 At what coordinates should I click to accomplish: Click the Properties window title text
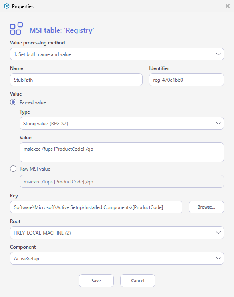[x=23, y=6]
